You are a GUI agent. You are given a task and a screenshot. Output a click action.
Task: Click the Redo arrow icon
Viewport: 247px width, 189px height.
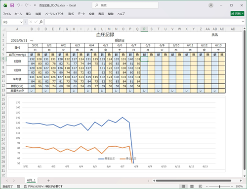(x=27, y=5)
